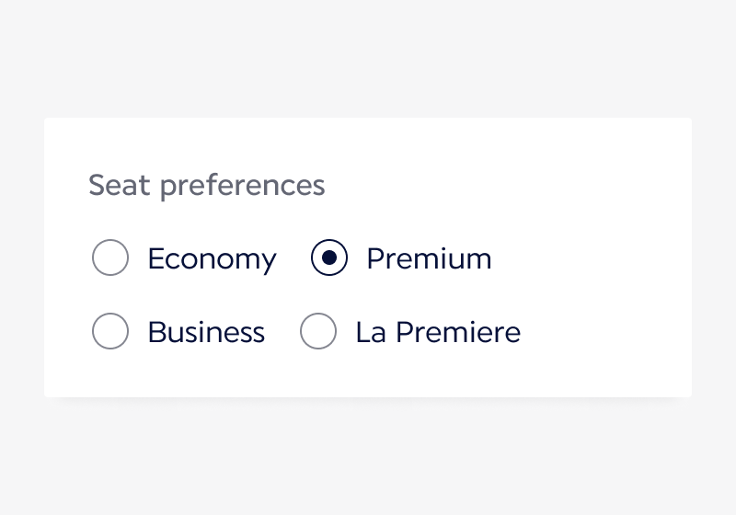Choose the Business radio button
The height and width of the screenshot is (515, 736).
point(110,331)
